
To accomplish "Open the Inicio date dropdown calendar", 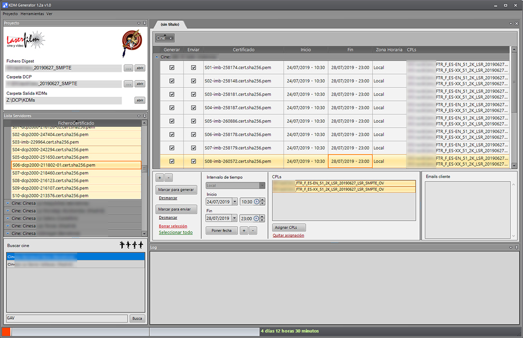I will coord(235,202).
